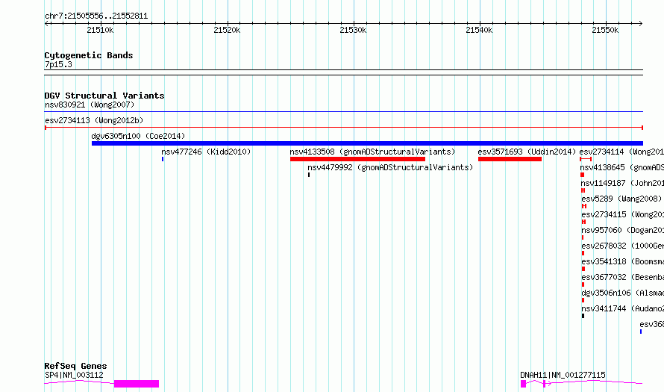The image size is (664, 392).
Task: Open variant nsv3411744 label
Action: click(x=622, y=308)
